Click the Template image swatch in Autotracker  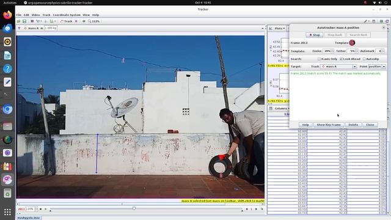click(352, 43)
